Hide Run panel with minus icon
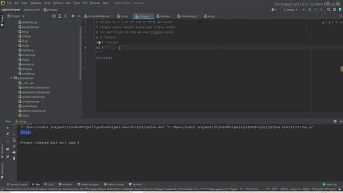The height and width of the screenshot is (193, 343). tap(341, 121)
